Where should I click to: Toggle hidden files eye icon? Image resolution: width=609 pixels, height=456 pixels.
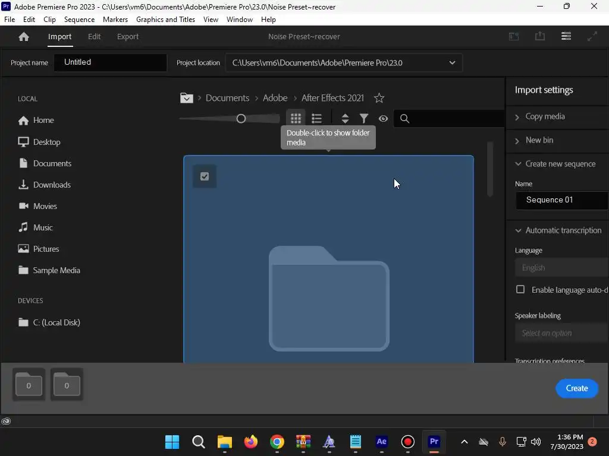pyautogui.click(x=384, y=118)
